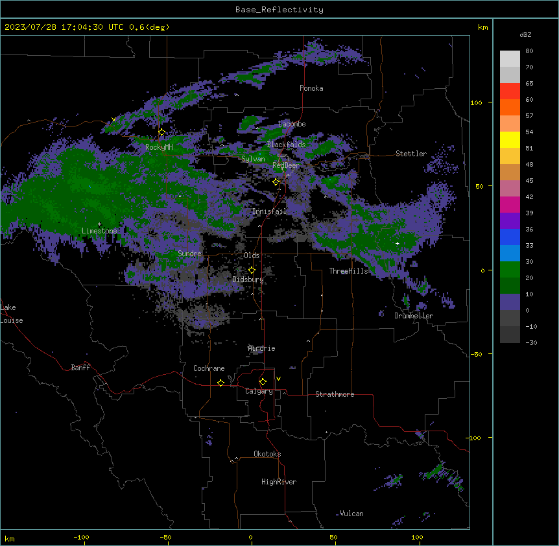Click the Blackfalds city label
The width and height of the screenshot is (559, 546).
tap(286, 145)
